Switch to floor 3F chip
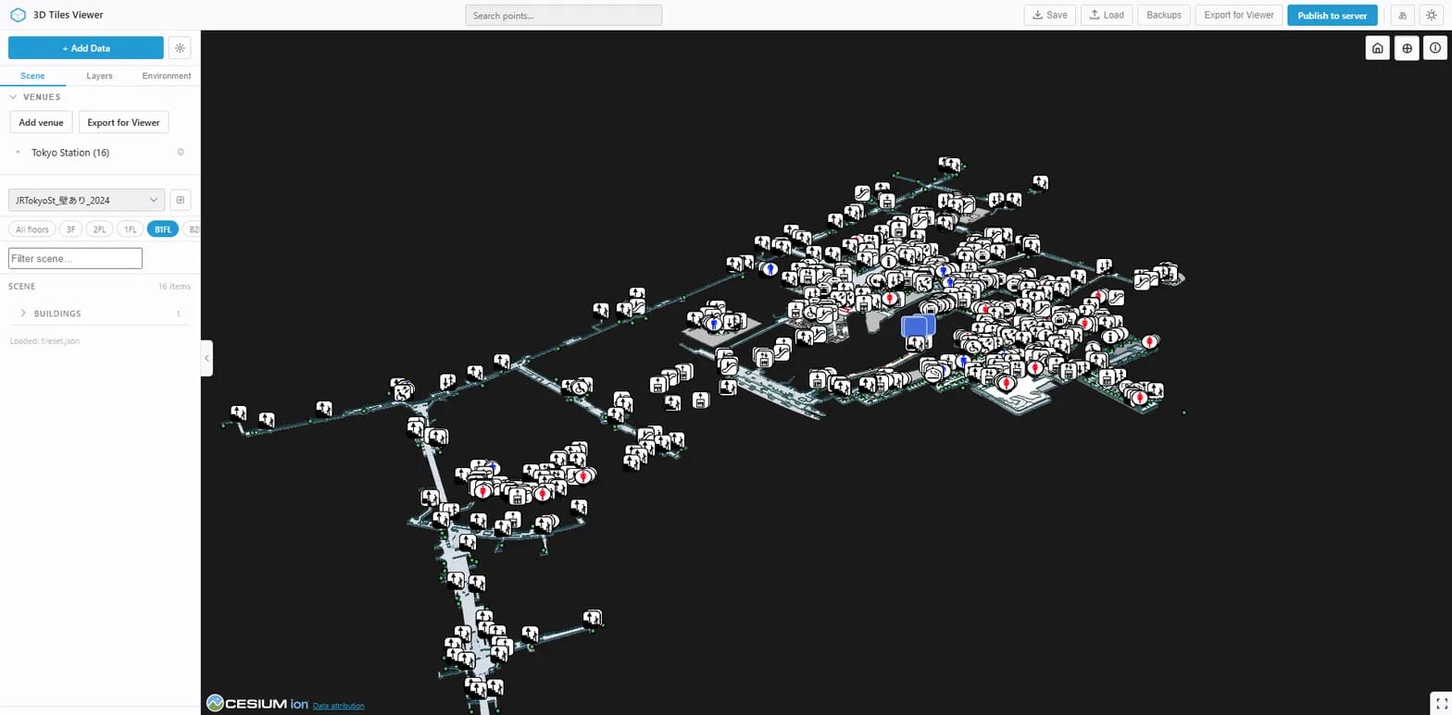 click(70, 229)
